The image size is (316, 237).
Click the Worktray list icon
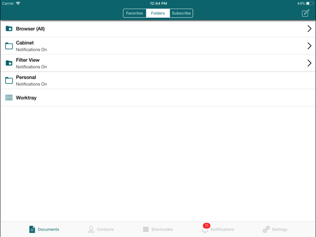click(9, 97)
